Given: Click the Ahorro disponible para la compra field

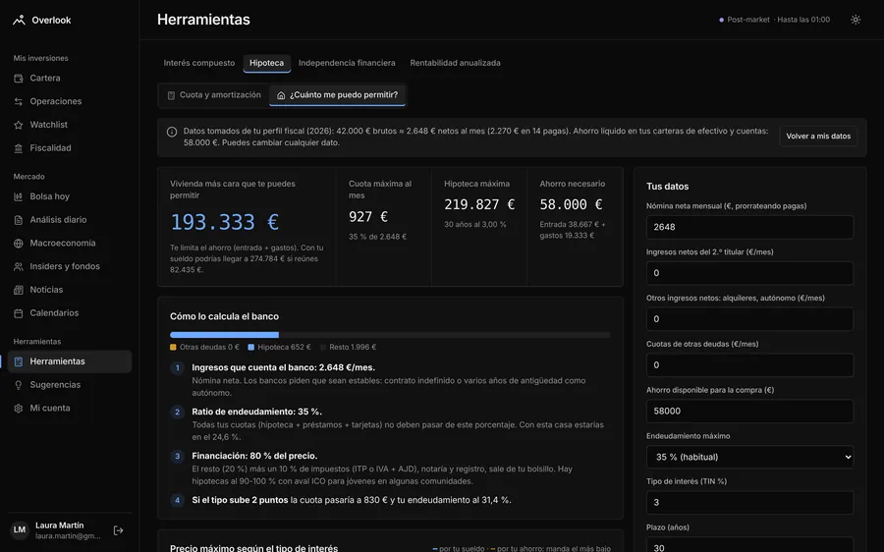Looking at the screenshot, I should click(749, 411).
